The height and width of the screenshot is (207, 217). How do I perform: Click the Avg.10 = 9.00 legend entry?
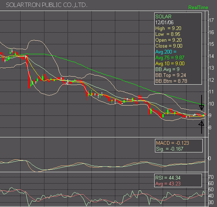[170, 63]
